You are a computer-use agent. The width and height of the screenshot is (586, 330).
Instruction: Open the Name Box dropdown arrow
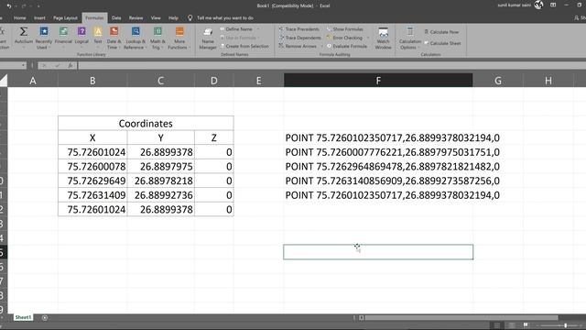click(x=23, y=65)
